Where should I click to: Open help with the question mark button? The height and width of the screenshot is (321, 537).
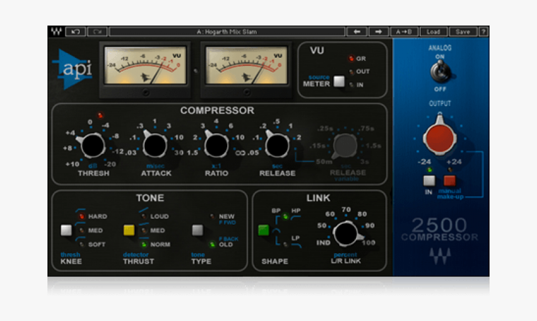point(483,32)
